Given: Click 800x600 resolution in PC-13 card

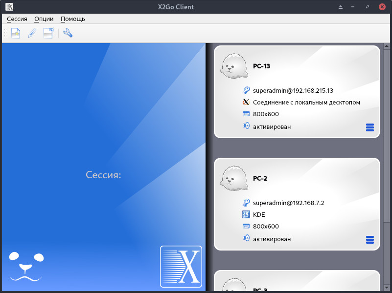Looking at the screenshot, I should 266,114.
